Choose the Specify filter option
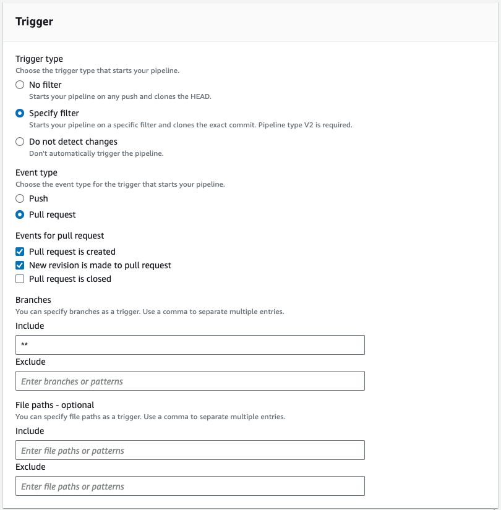Viewport: 501px width, 510px height. point(19,113)
